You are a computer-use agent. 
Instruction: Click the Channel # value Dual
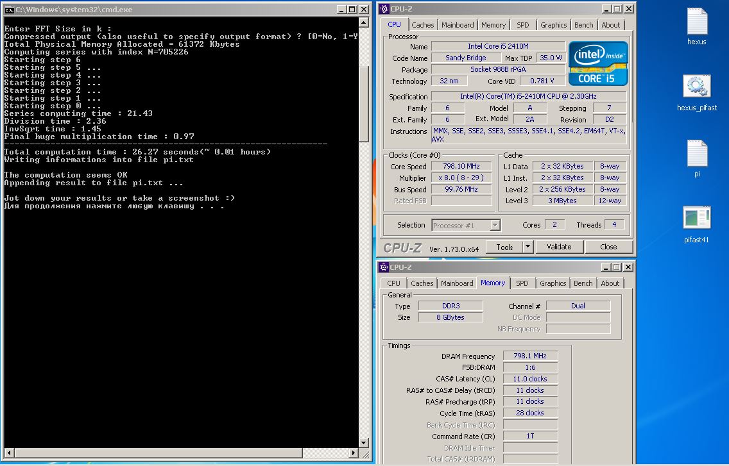point(578,306)
